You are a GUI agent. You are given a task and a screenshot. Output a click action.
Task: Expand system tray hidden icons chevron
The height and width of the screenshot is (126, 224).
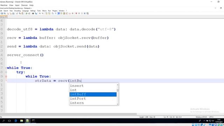pyautogui.click(x=204, y=121)
